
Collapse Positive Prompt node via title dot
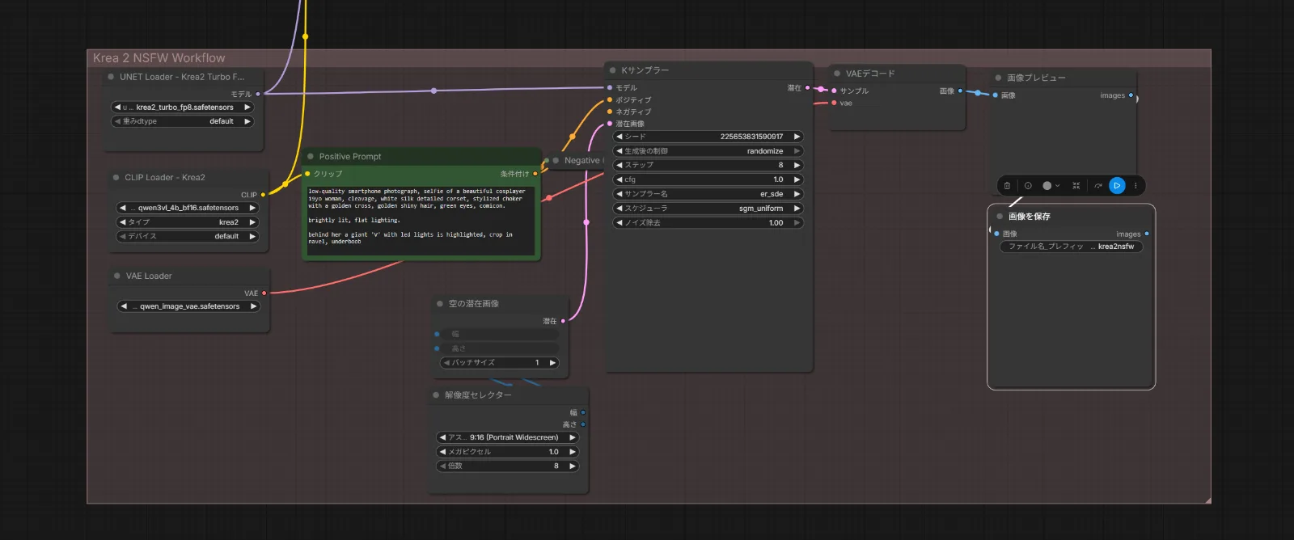(311, 157)
